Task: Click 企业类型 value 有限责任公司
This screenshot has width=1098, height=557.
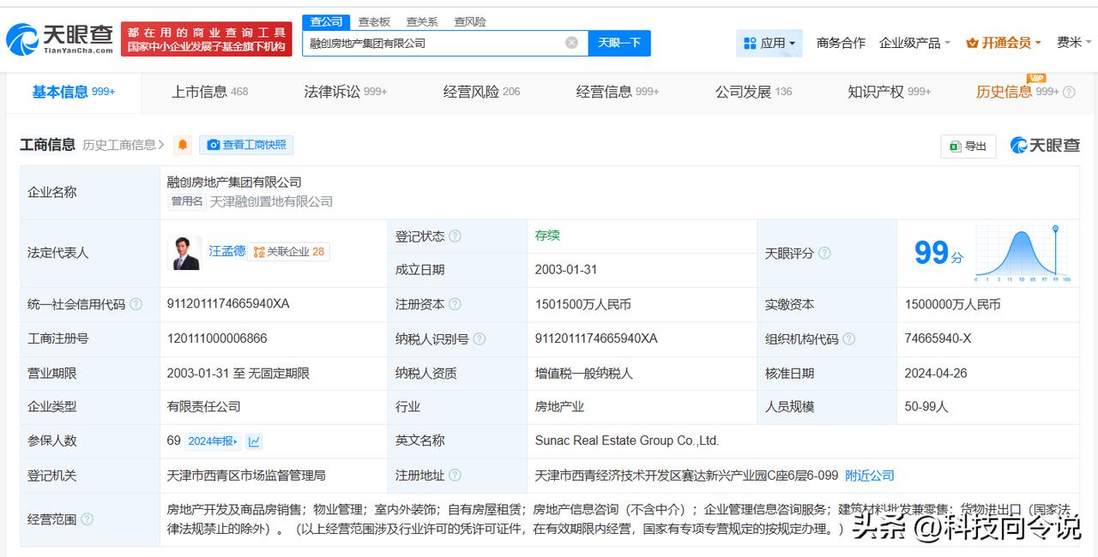Action: pos(203,407)
